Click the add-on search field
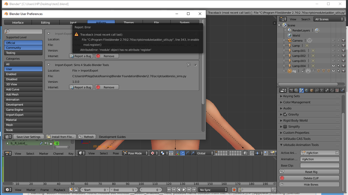 coord(23,31)
